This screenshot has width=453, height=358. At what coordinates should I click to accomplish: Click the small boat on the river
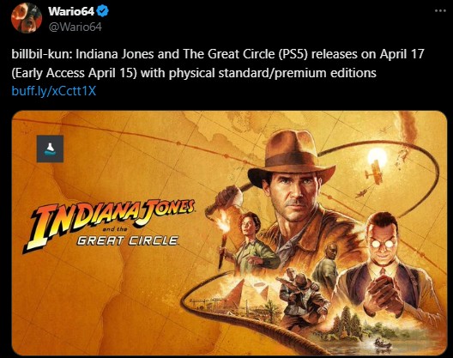pos(383,343)
